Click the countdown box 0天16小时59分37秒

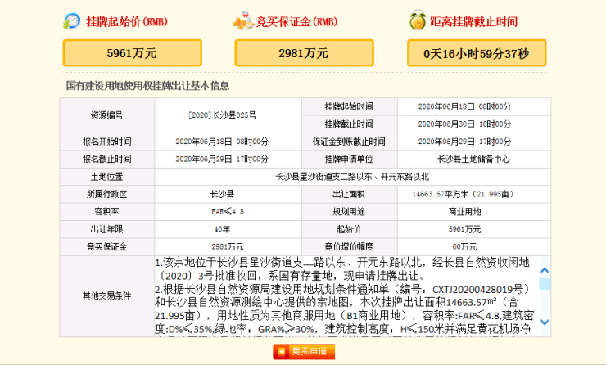pos(477,53)
